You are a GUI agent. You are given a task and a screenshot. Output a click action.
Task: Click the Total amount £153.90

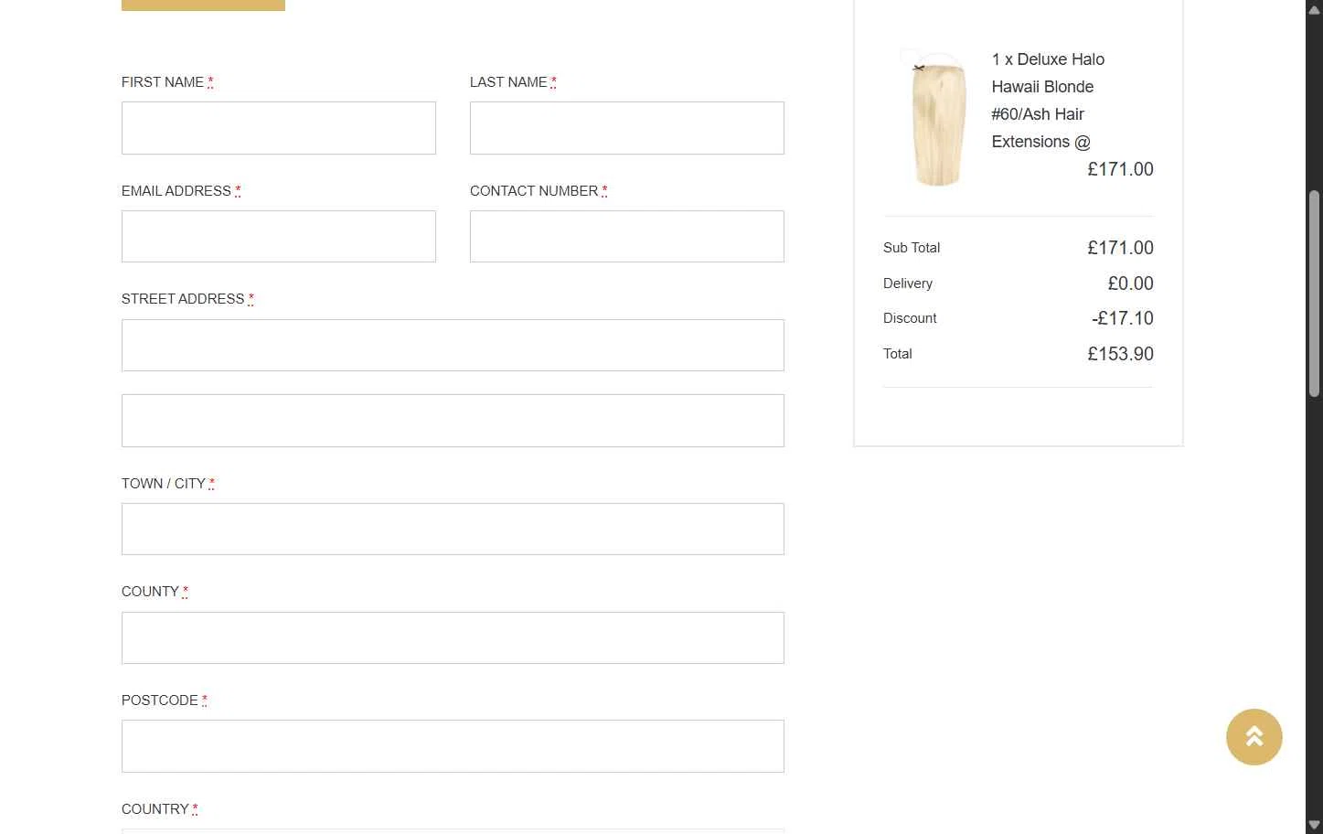pos(1120,354)
